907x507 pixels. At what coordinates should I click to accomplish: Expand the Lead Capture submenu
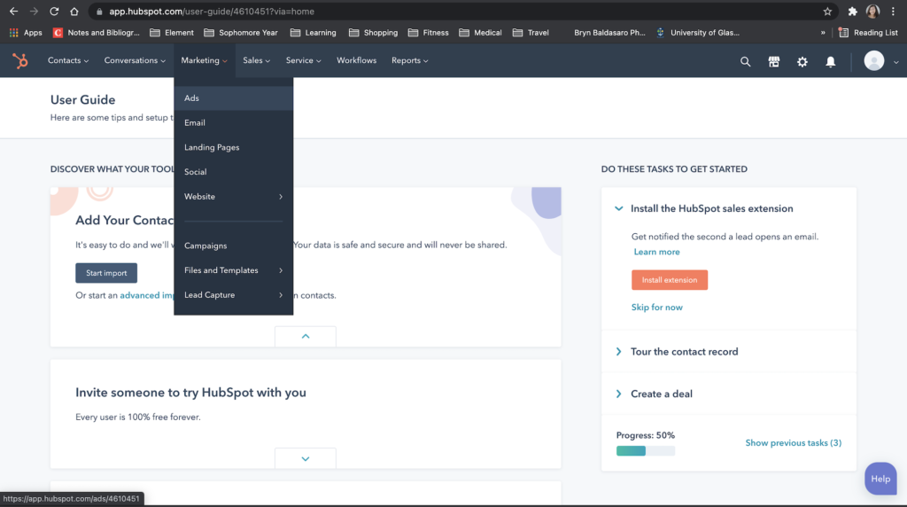click(x=233, y=295)
